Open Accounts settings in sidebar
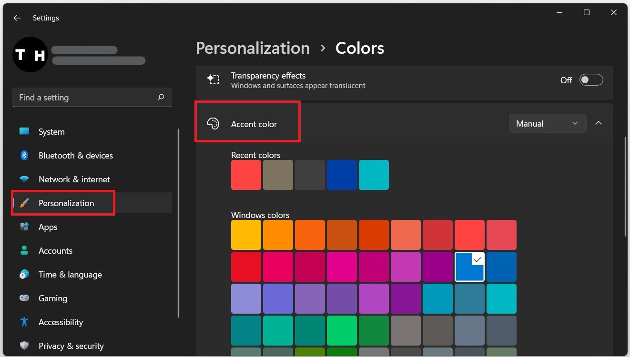 click(55, 251)
